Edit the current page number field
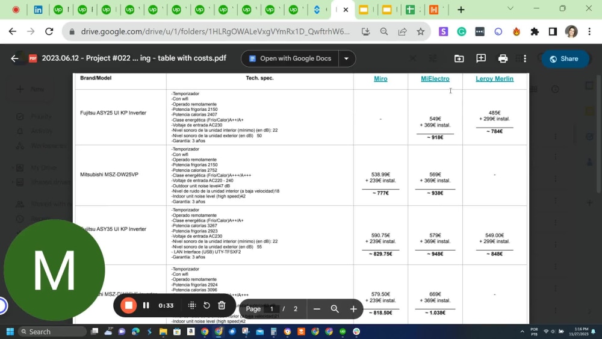 pos(272,309)
